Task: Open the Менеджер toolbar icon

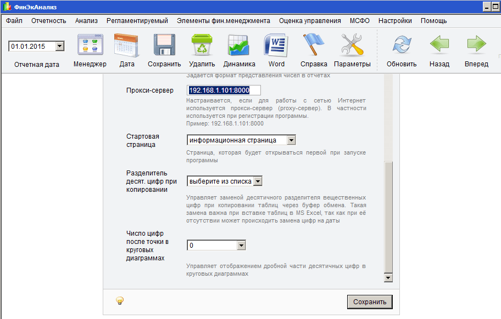Action: click(90, 45)
